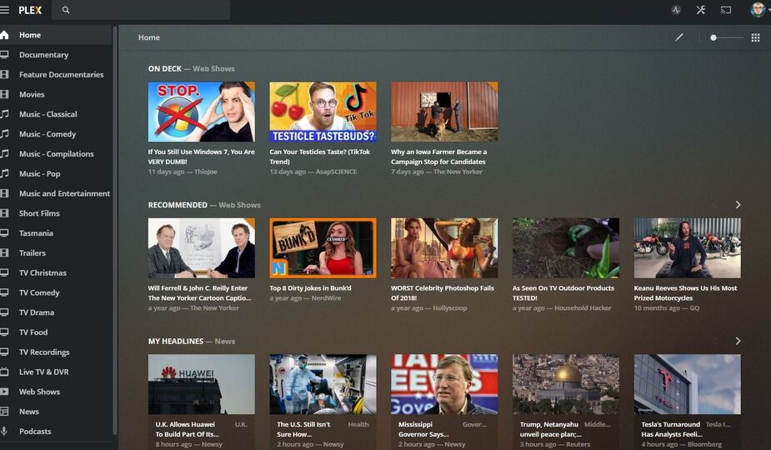Click the Cast to player icon

pos(726,10)
